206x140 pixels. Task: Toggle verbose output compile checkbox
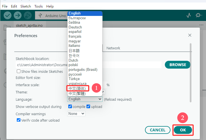(x=70, y=106)
